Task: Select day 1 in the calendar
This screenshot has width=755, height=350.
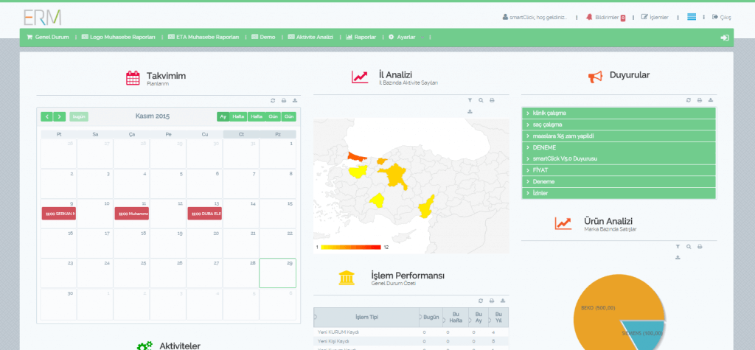Action: click(278, 153)
